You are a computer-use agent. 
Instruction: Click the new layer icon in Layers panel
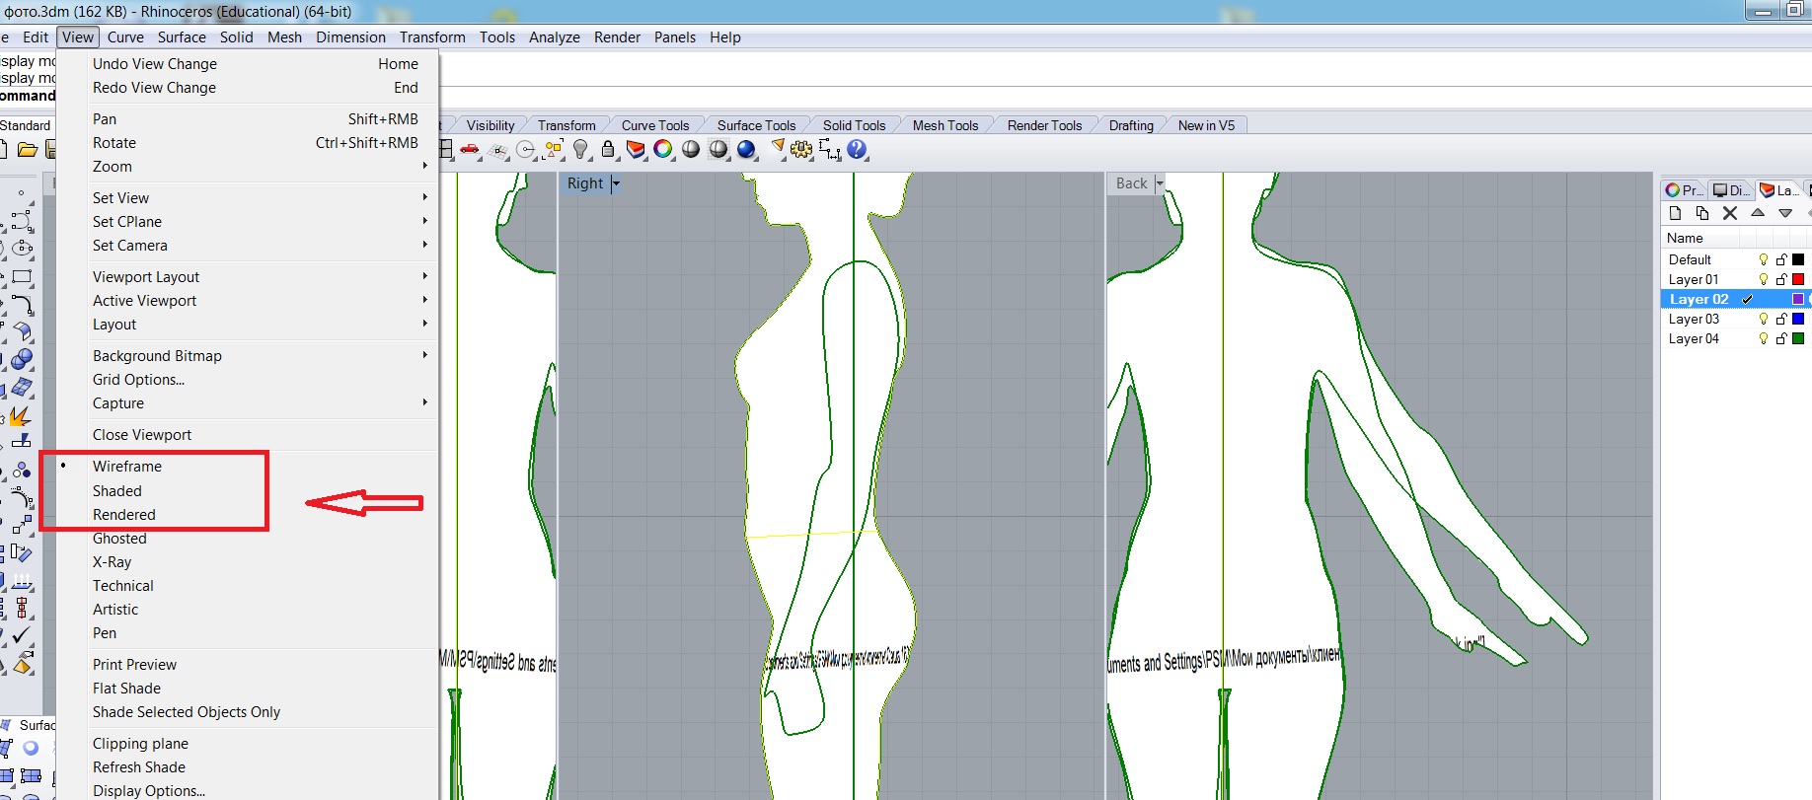[x=1675, y=213]
